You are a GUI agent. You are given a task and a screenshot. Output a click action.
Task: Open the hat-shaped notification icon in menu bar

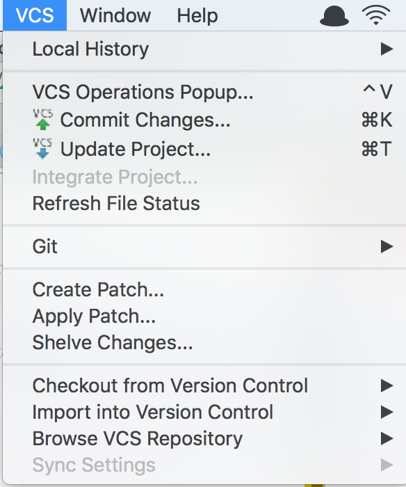click(334, 15)
